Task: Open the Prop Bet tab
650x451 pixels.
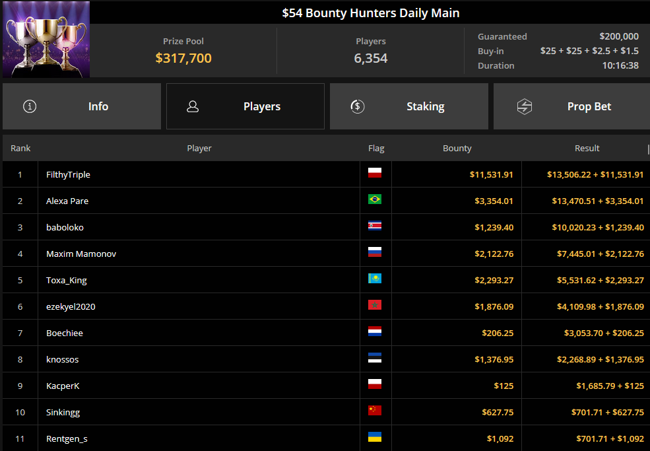Action: pos(571,106)
